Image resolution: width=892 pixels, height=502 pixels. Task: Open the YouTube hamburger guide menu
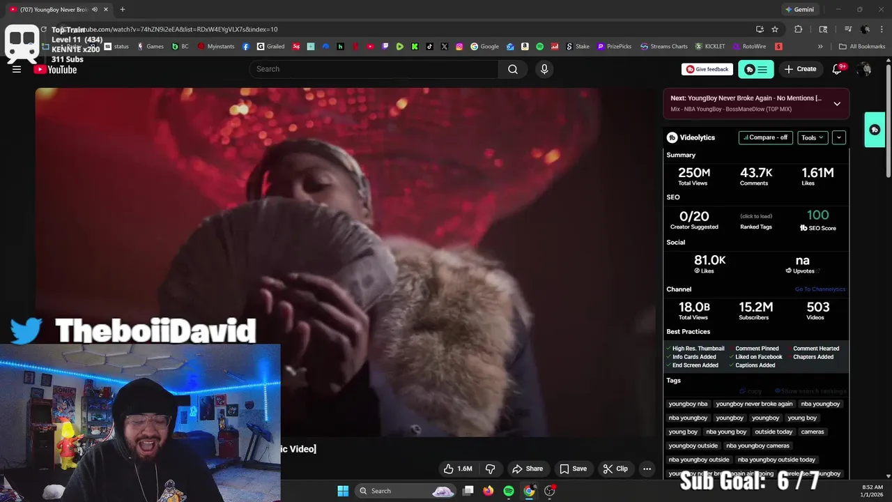pyautogui.click(x=17, y=69)
